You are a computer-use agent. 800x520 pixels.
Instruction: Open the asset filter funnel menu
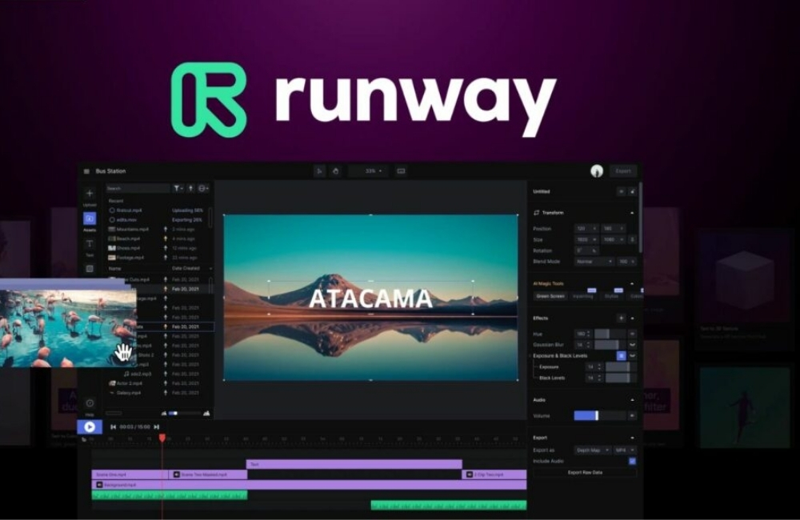(x=177, y=188)
